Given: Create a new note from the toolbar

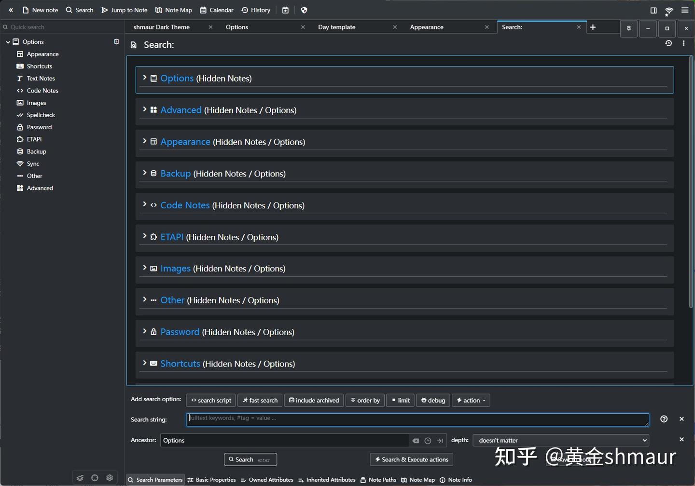Looking at the screenshot, I should pyautogui.click(x=40, y=10).
